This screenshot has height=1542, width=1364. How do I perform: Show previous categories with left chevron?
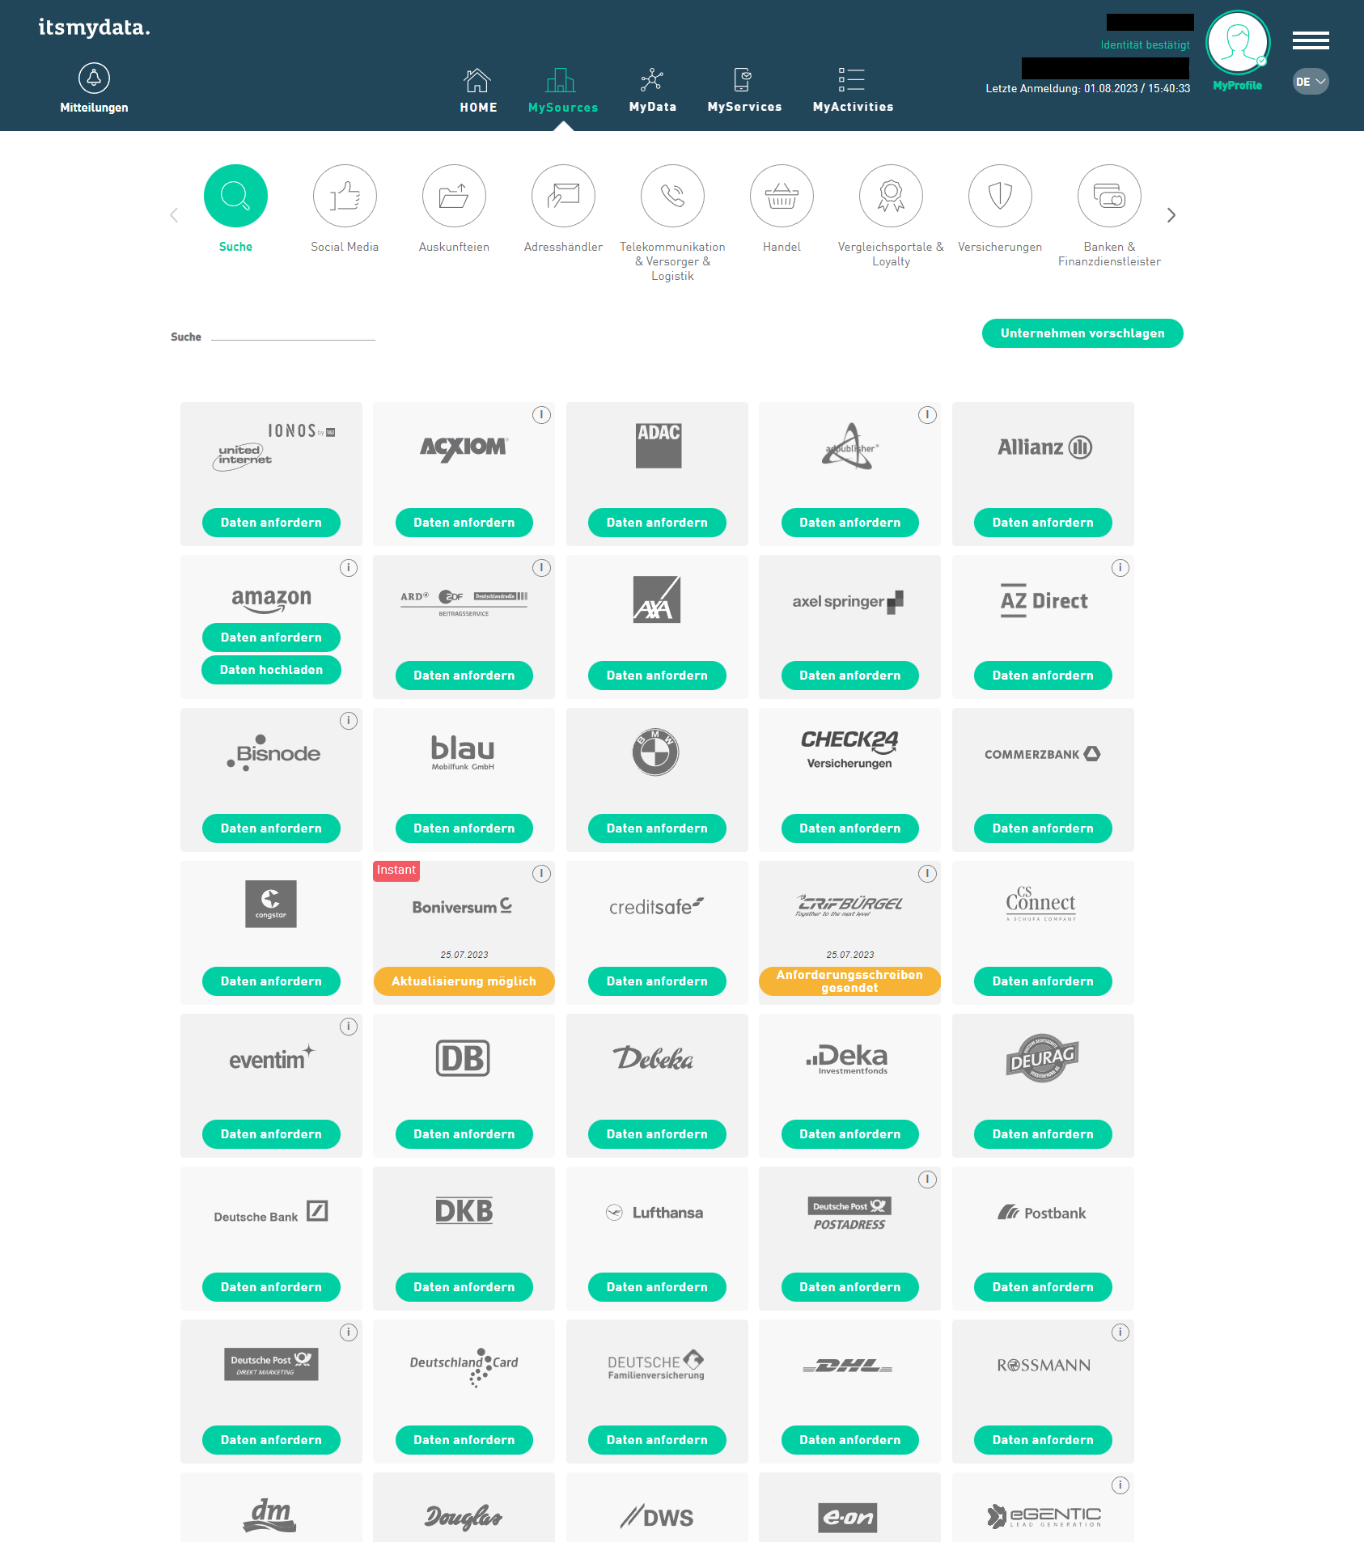click(x=174, y=215)
